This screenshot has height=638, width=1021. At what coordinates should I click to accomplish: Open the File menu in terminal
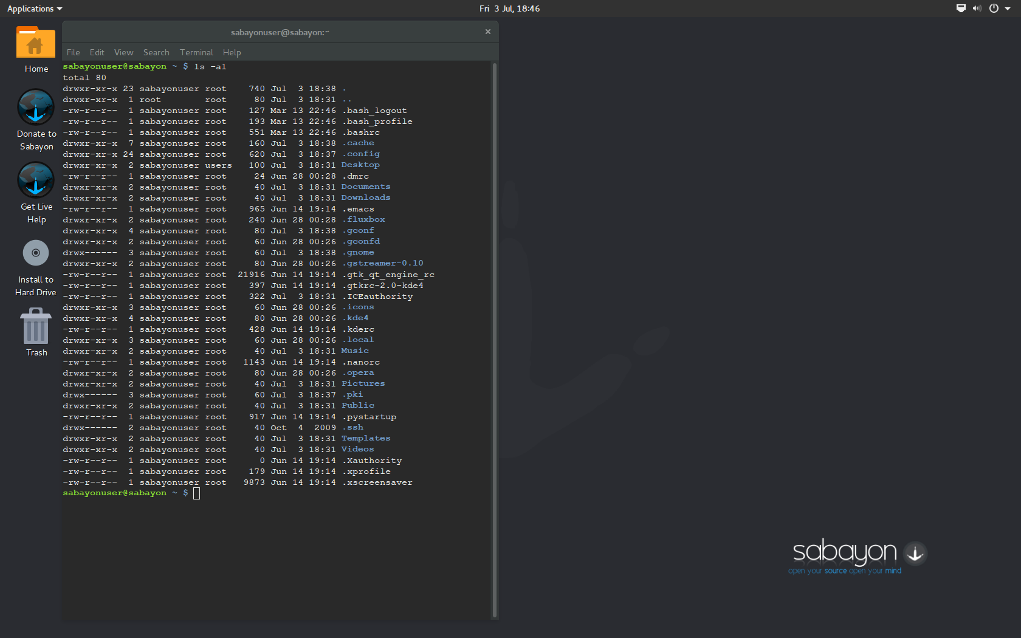73,52
